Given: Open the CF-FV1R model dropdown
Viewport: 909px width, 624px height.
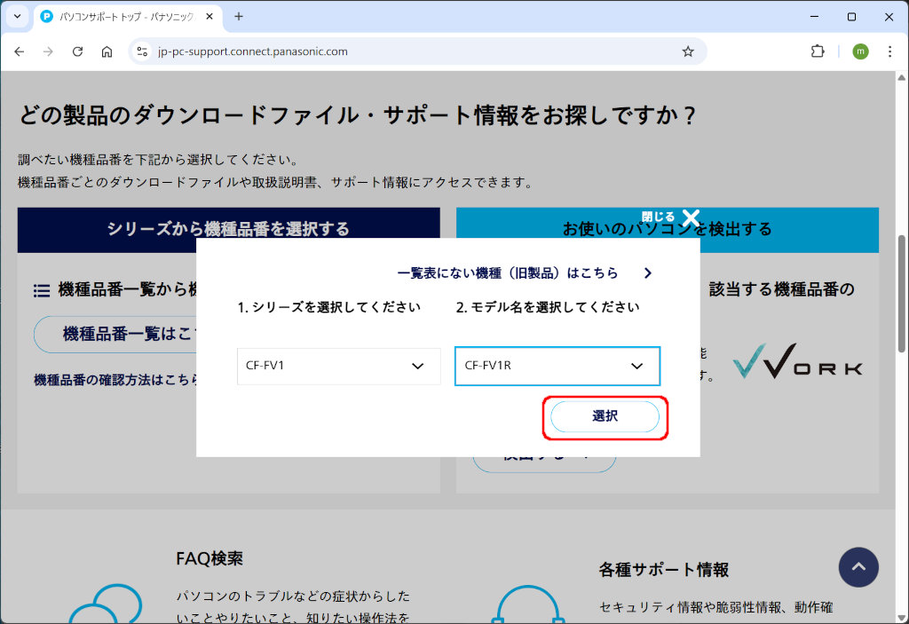Looking at the screenshot, I should coord(557,366).
